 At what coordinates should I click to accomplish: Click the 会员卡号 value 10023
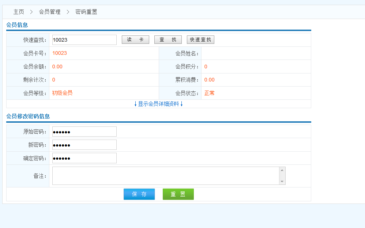[60, 53]
